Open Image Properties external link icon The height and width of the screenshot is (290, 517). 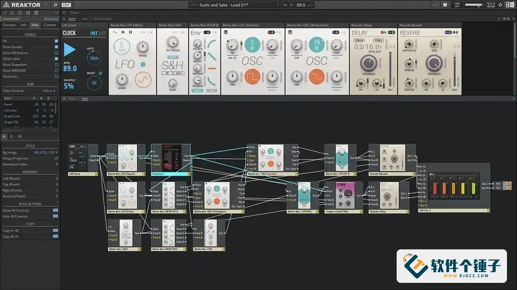coord(56,158)
